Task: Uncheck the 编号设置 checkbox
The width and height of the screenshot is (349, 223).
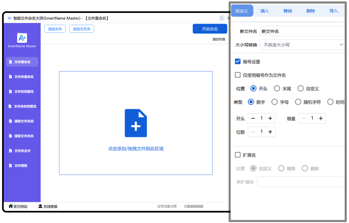Action: click(x=238, y=62)
